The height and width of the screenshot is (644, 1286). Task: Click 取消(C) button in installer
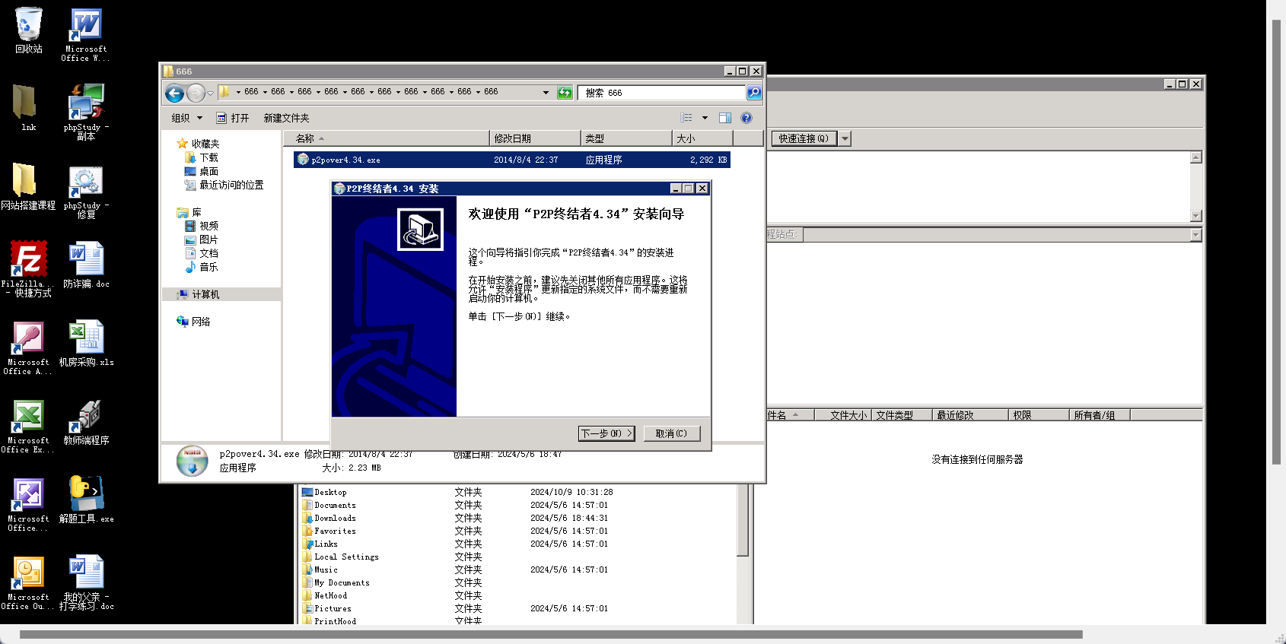(671, 433)
